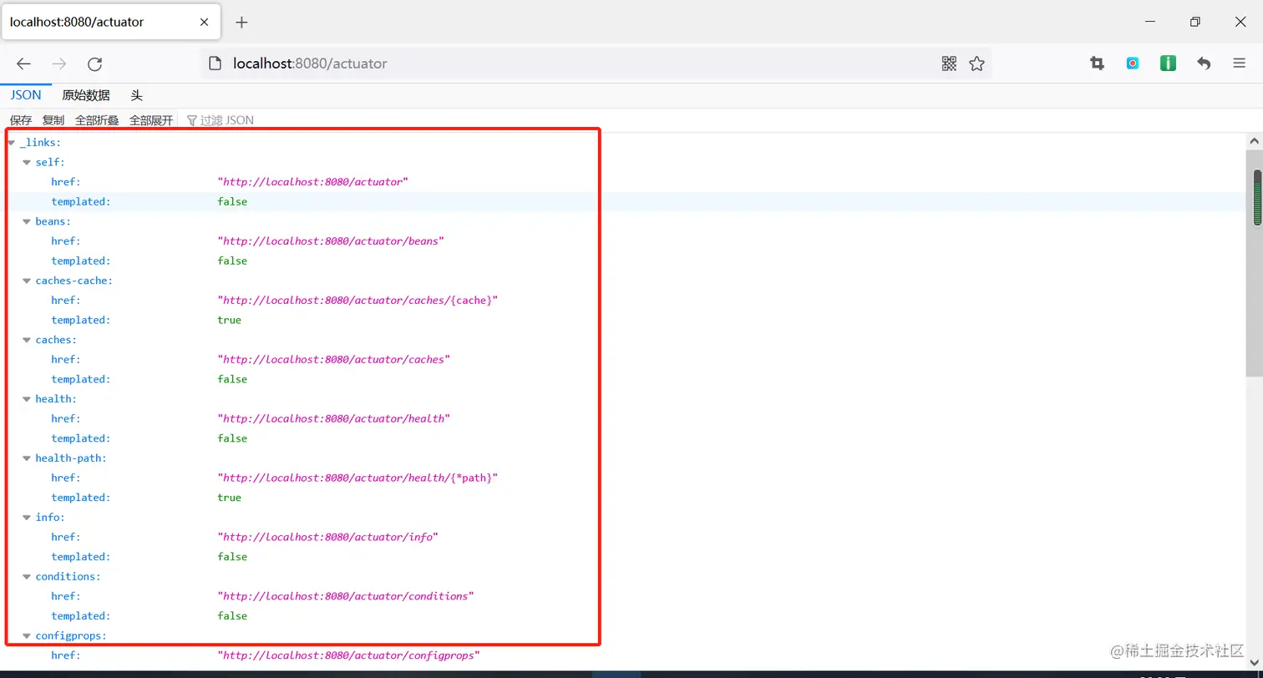The height and width of the screenshot is (678, 1263).
Task: Close the localhost:8080/actuator tab
Action: pos(205,22)
